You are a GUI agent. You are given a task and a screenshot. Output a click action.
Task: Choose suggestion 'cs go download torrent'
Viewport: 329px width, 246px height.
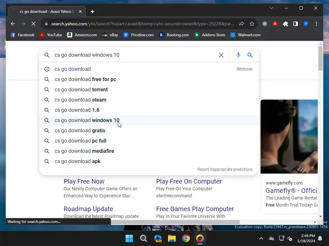click(x=149, y=90)
